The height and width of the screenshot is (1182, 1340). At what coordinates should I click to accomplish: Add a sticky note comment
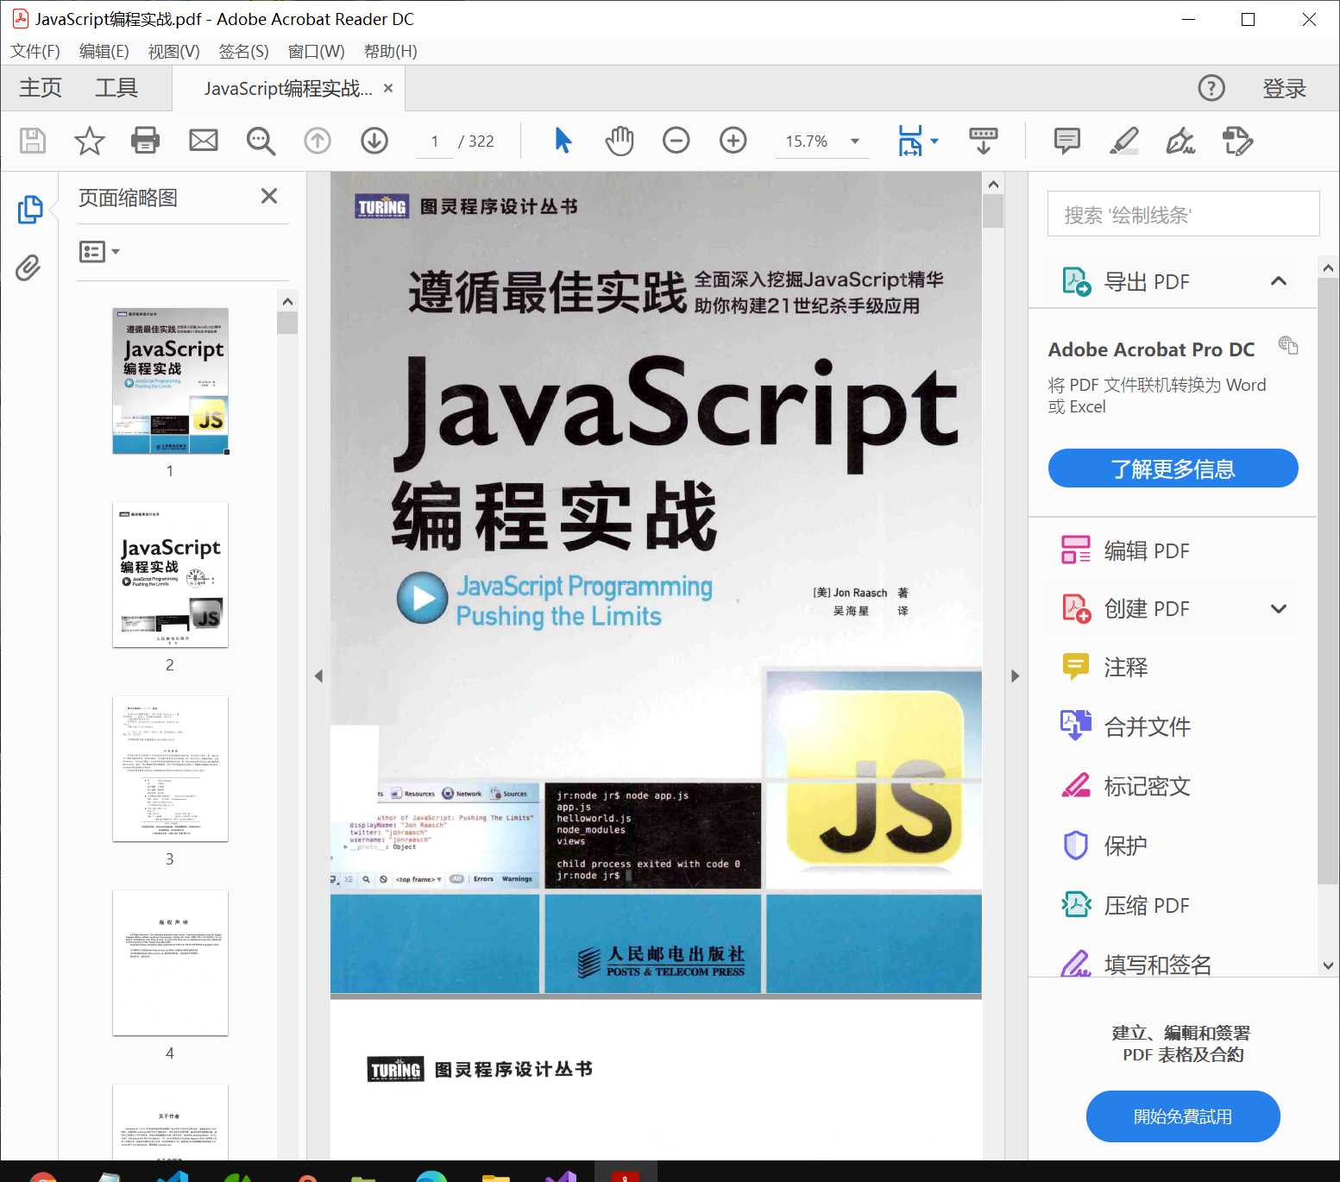click(1067, 141)
